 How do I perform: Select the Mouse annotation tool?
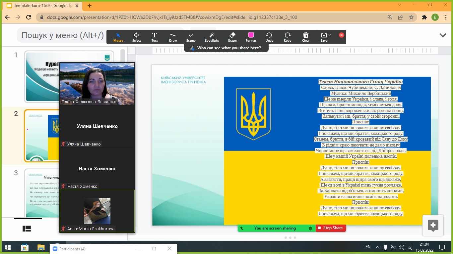(x=118, y=37)
